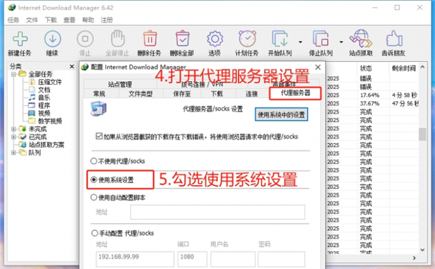Expand the 已完成 tree node
This screenshot has width=435, height=269.
(x=13, y=137)
